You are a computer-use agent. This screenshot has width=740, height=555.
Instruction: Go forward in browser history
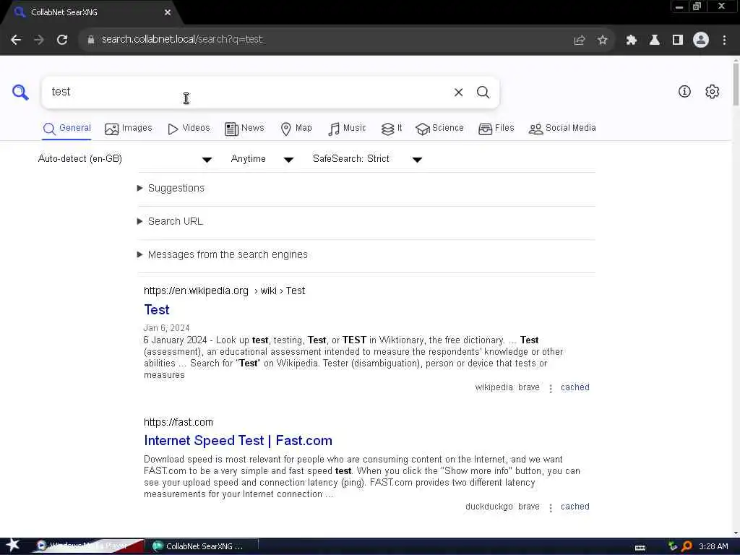point(39,40)
